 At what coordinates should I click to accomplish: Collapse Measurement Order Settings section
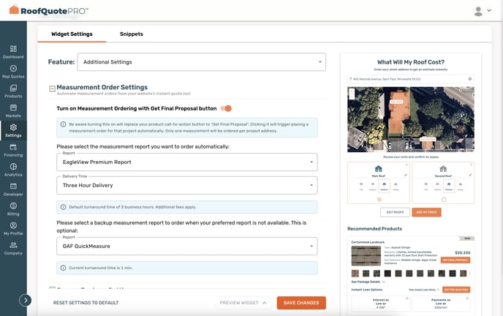[x=53, y=89]
